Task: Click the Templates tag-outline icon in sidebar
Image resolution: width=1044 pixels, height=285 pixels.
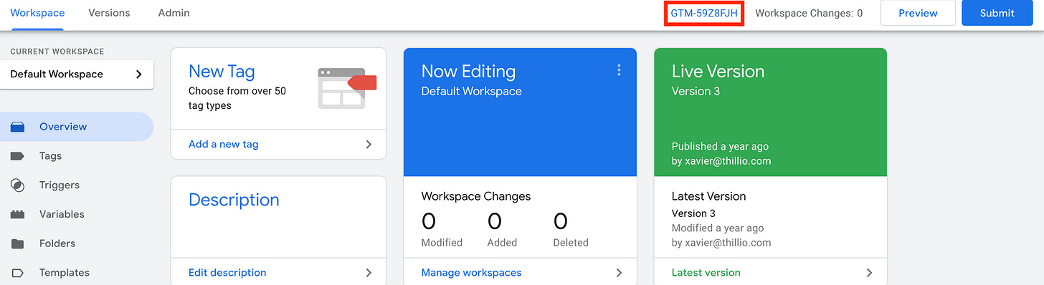Action: coord(18,273)
